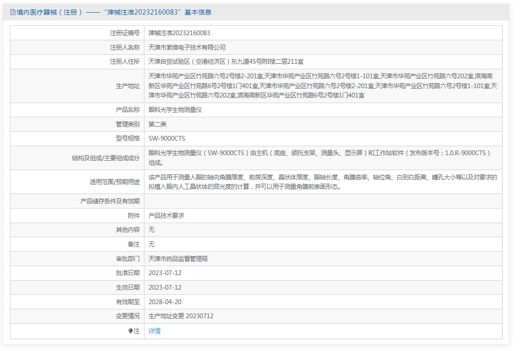
Task: Select management category value 第二类
Action: [158, 124]
